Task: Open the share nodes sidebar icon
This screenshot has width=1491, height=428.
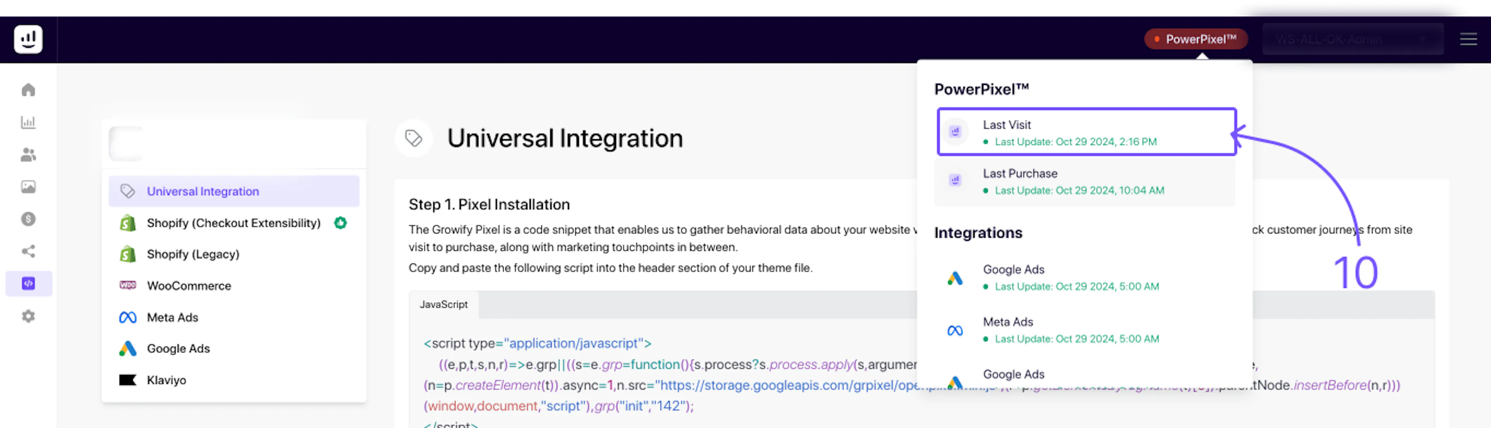Action: (x=28, y=251)
